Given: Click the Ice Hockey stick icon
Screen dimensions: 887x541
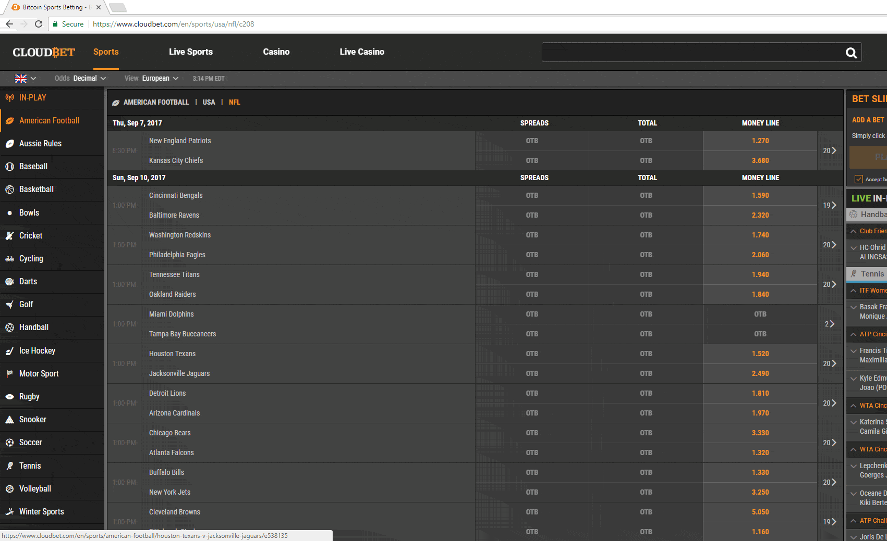Looking at the screenshot, I should point(9,351).
